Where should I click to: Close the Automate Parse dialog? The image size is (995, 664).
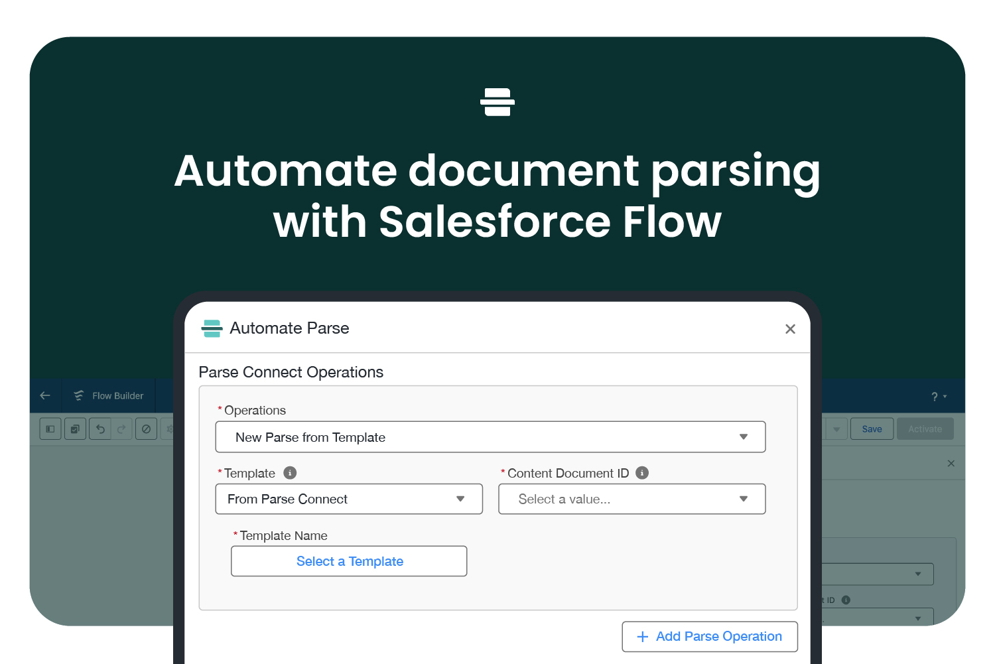tap(790, 329)
